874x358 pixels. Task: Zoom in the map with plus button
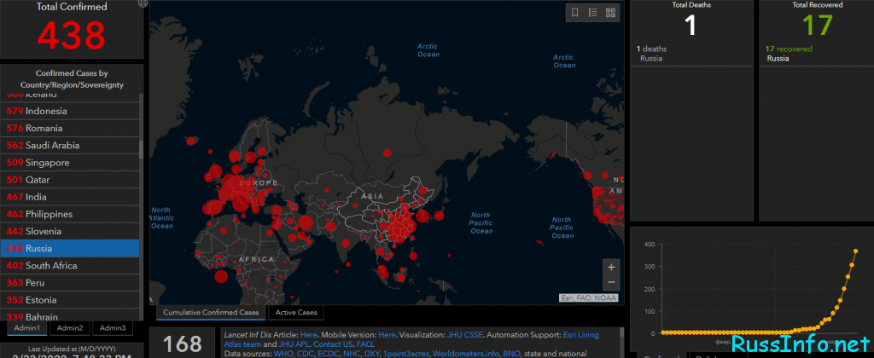pyautogui.click(x=611, y=268)
